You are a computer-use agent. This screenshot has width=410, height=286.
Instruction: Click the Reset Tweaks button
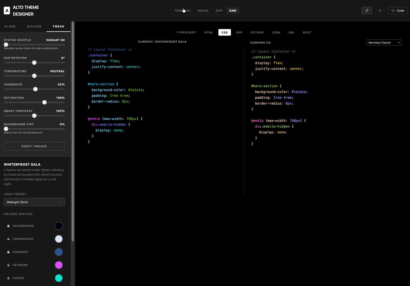34,146
